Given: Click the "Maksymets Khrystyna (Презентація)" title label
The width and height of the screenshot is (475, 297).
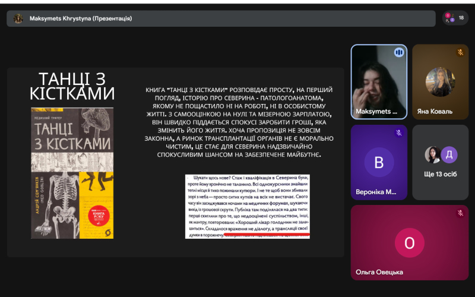Looking at the screenshot, I should click(x=81, y=18).
